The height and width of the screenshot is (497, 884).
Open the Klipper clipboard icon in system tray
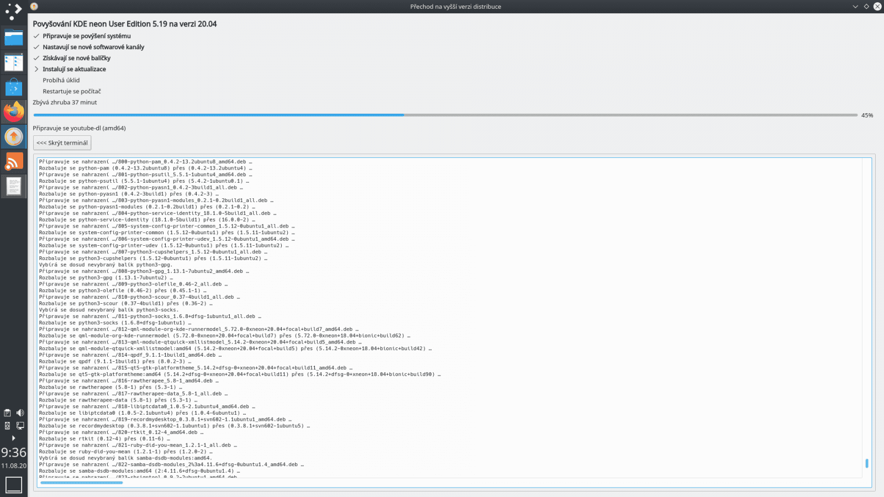[7, 413]
